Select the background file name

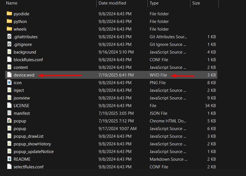[25, 52]
